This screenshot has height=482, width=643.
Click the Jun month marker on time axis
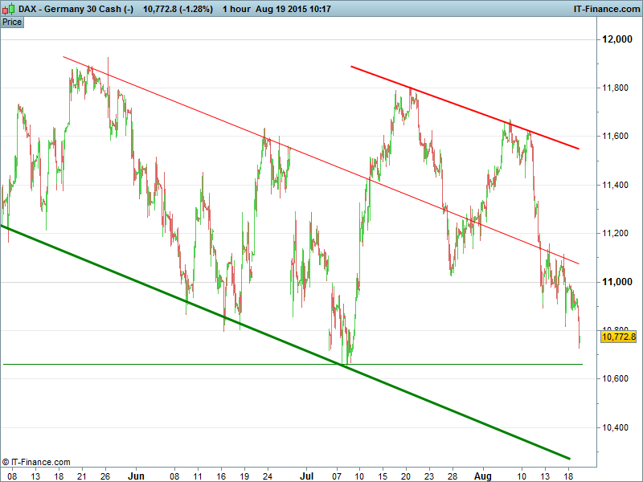coord(134,476)
